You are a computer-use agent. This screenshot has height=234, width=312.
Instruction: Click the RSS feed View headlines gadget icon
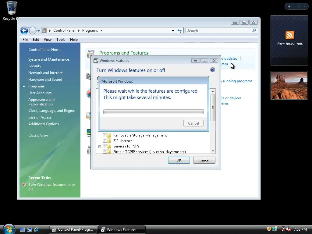pyautogui.click(x=289, y=35)
